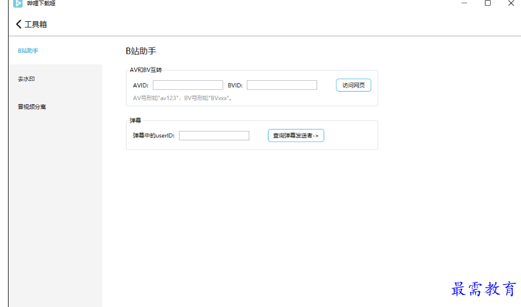This screenshot has height=307, width=521.
Task: Click the AV号形如 hint text
Action: [x=183, y=98]
